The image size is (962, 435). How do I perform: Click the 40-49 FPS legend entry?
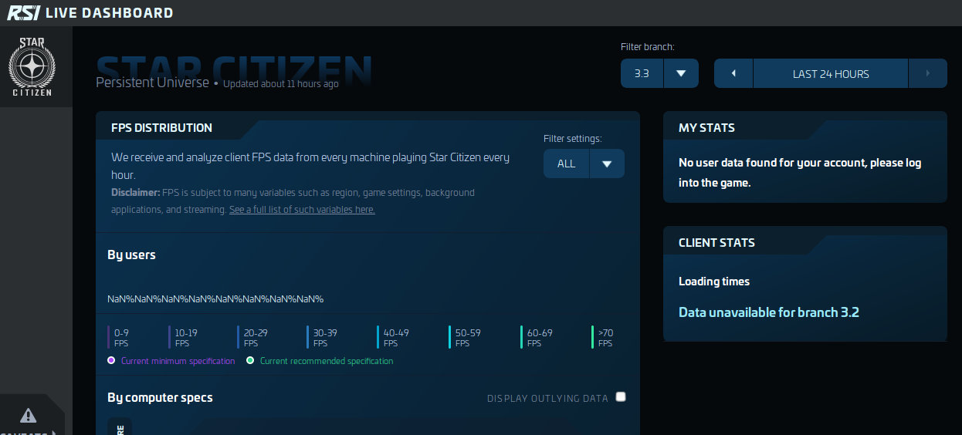[395, 338]
